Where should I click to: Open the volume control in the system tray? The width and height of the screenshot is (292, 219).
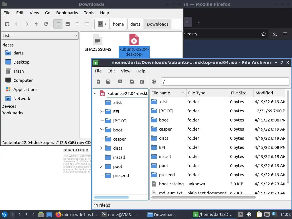(249, 214)
